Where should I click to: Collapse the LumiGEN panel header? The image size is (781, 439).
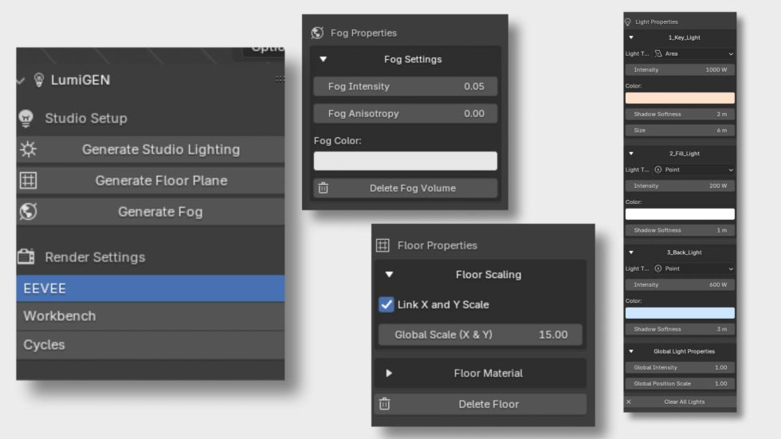point(21,80)
